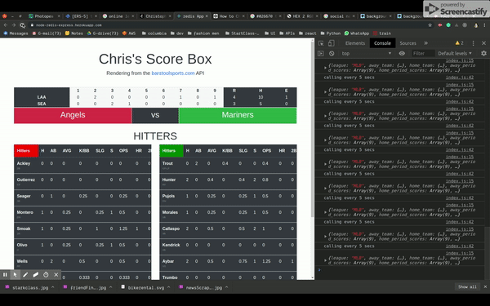Open the first index.js:42 source link
The image size is (490, 306).
click(x=459, y=78)
